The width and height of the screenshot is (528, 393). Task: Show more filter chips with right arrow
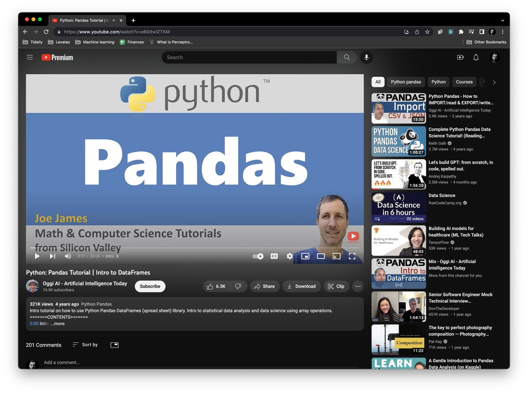pos(494,82)
